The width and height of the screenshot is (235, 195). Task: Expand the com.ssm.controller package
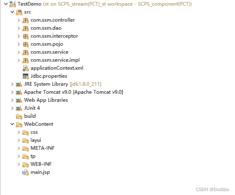click(19, 20)
